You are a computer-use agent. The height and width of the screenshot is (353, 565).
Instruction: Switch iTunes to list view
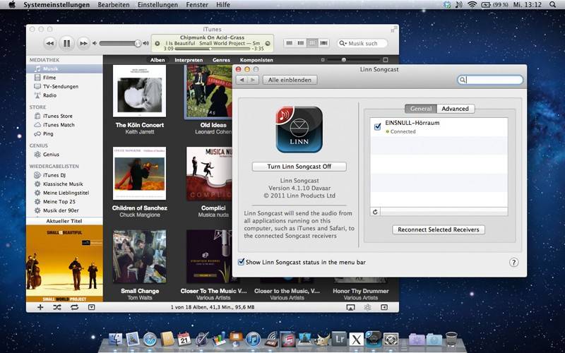289,43
